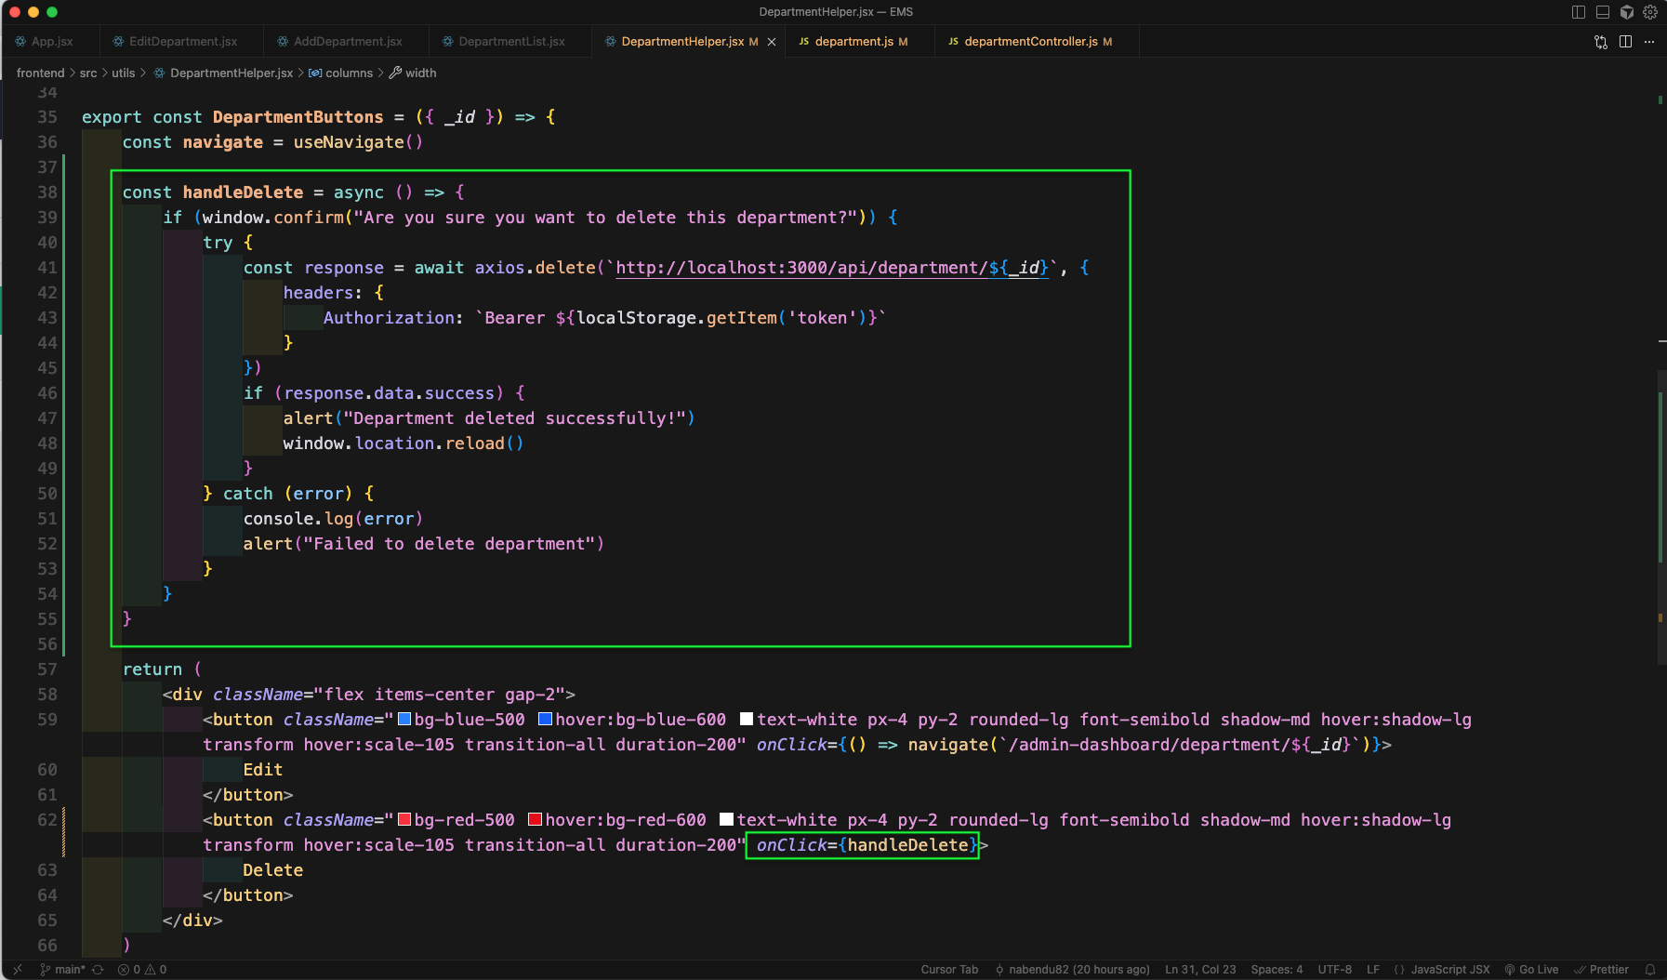Click the synchronize changes icon
Viewport: 1667px width, 980px height.
(x=98, y=970)
